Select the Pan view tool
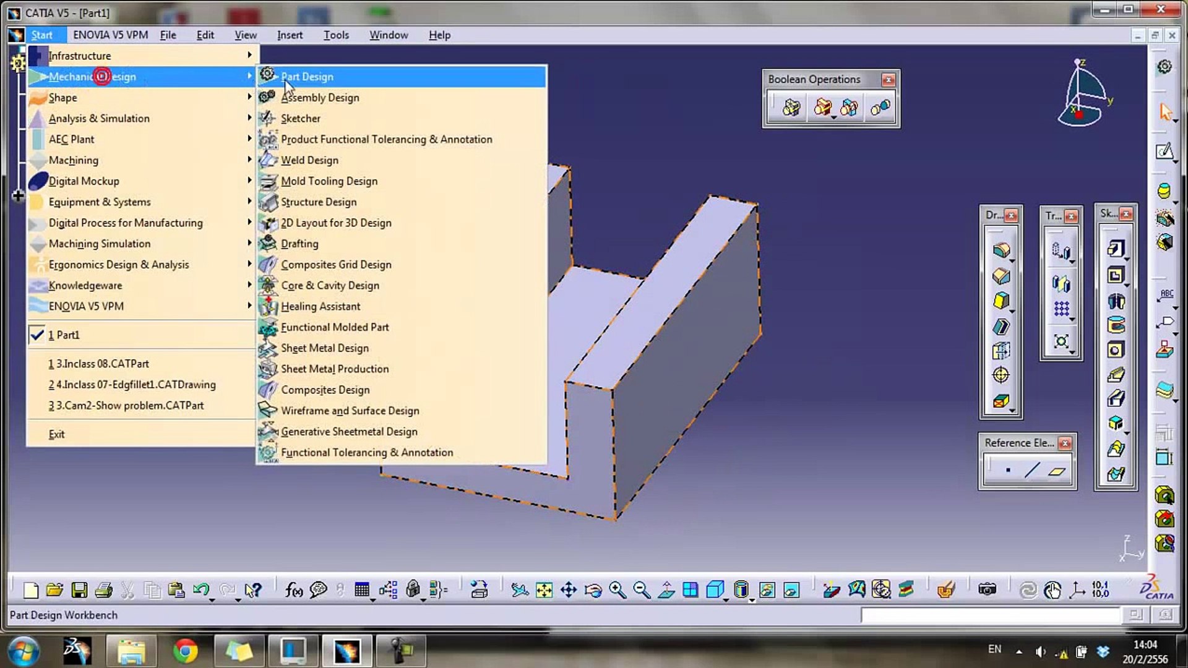 click(568, 590)
